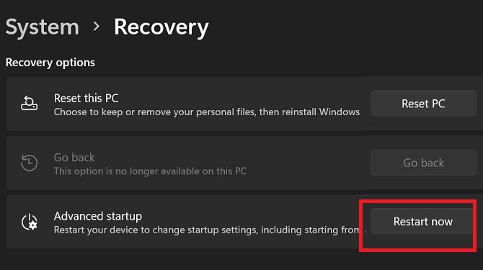Click the Restart now button
Viewport: 483px width, 270px height.
422,222
